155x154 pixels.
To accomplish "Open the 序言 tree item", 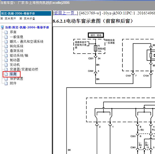I will tap(13, 32).
